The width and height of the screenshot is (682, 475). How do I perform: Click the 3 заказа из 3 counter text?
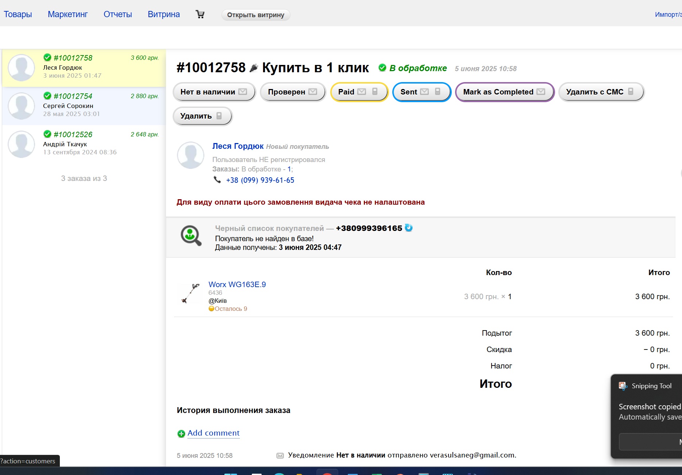coord(84,178)
